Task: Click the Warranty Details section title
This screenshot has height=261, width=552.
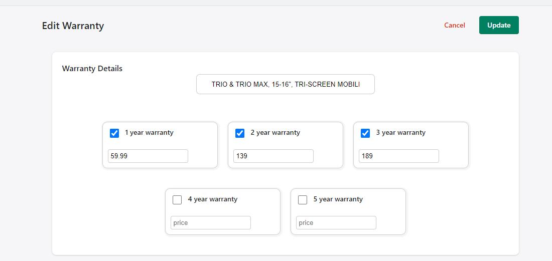Action: pos(92,69)
